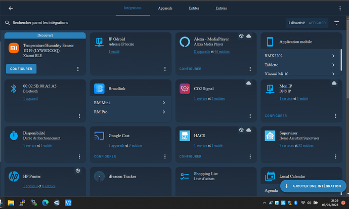Click custom integration badge on HP Printer
This screenshot has height=209, width=349.
[78, 171]
